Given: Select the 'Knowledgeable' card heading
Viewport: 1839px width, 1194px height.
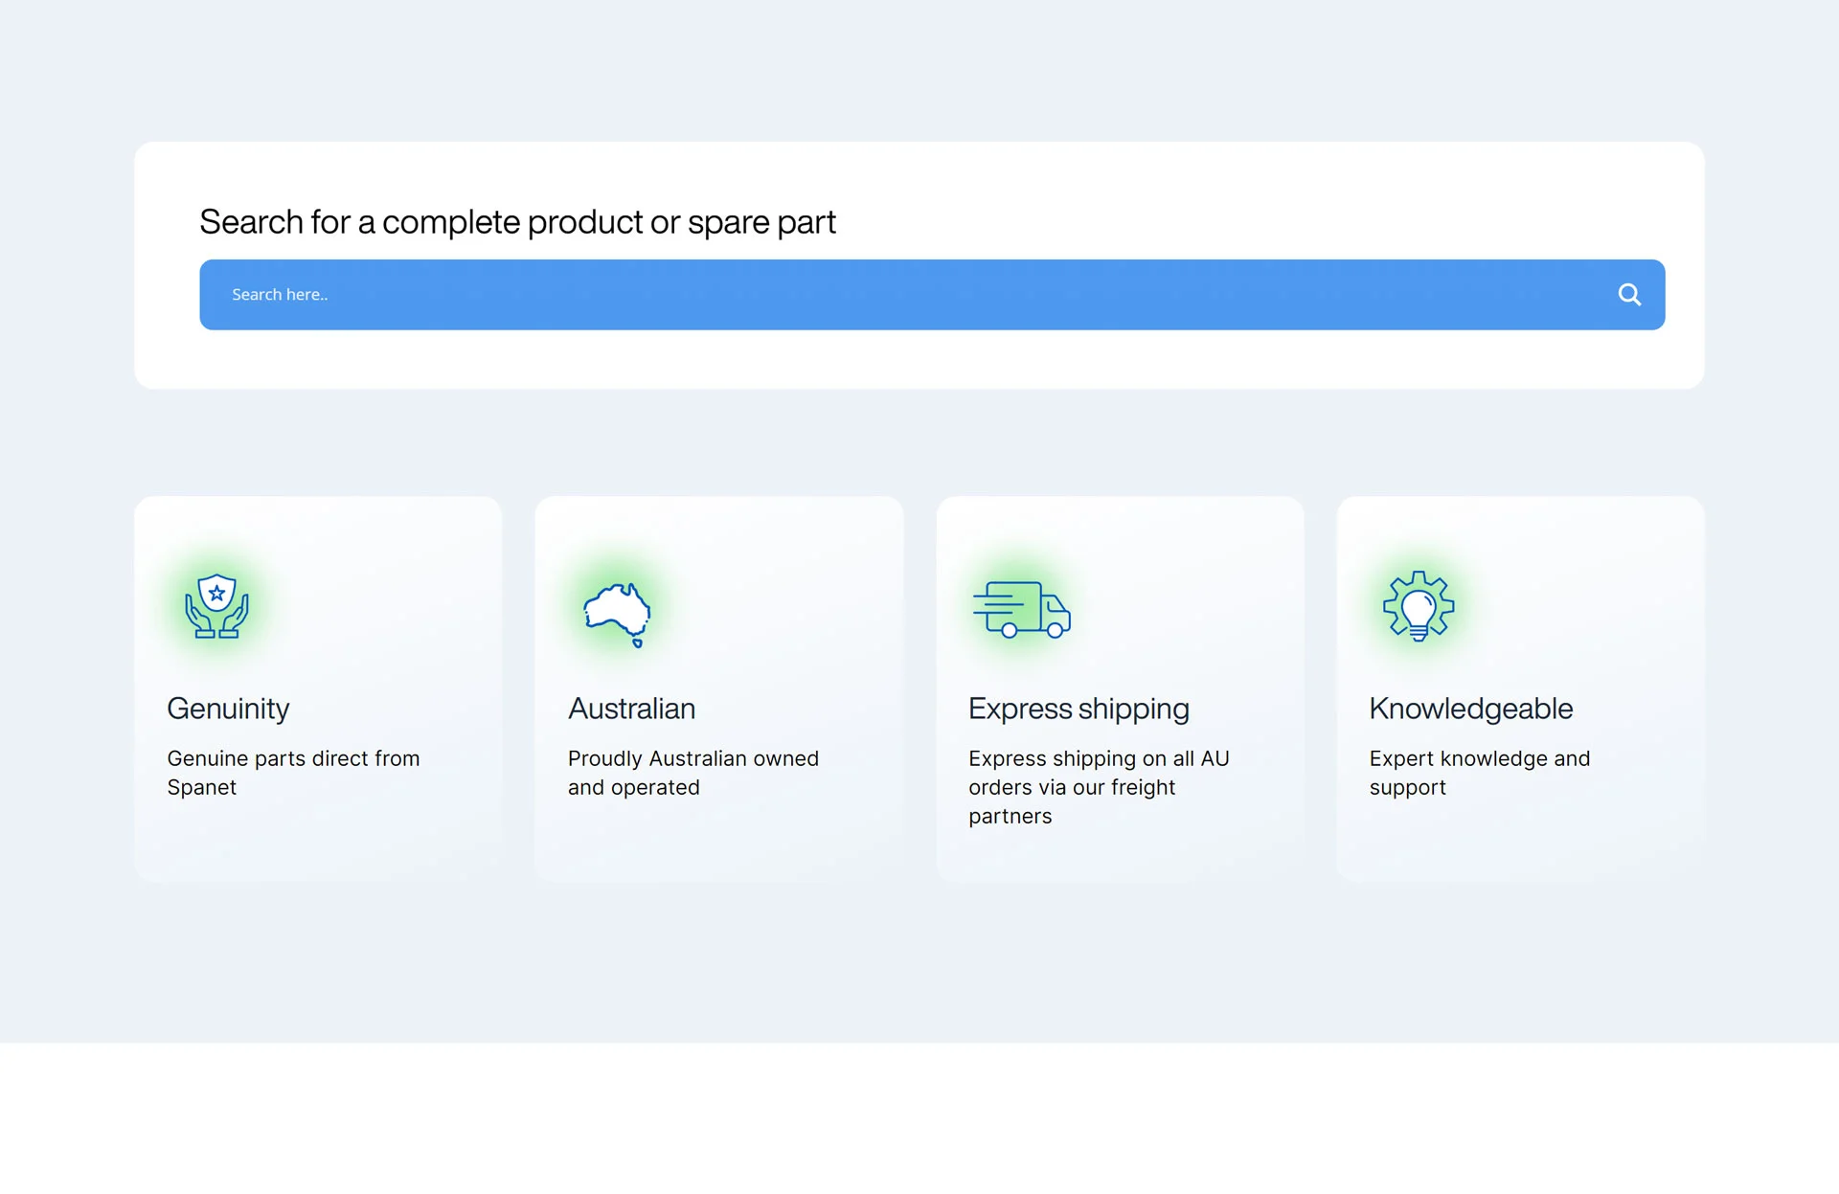Looking at the screenshot, I should pos(1470,709).
